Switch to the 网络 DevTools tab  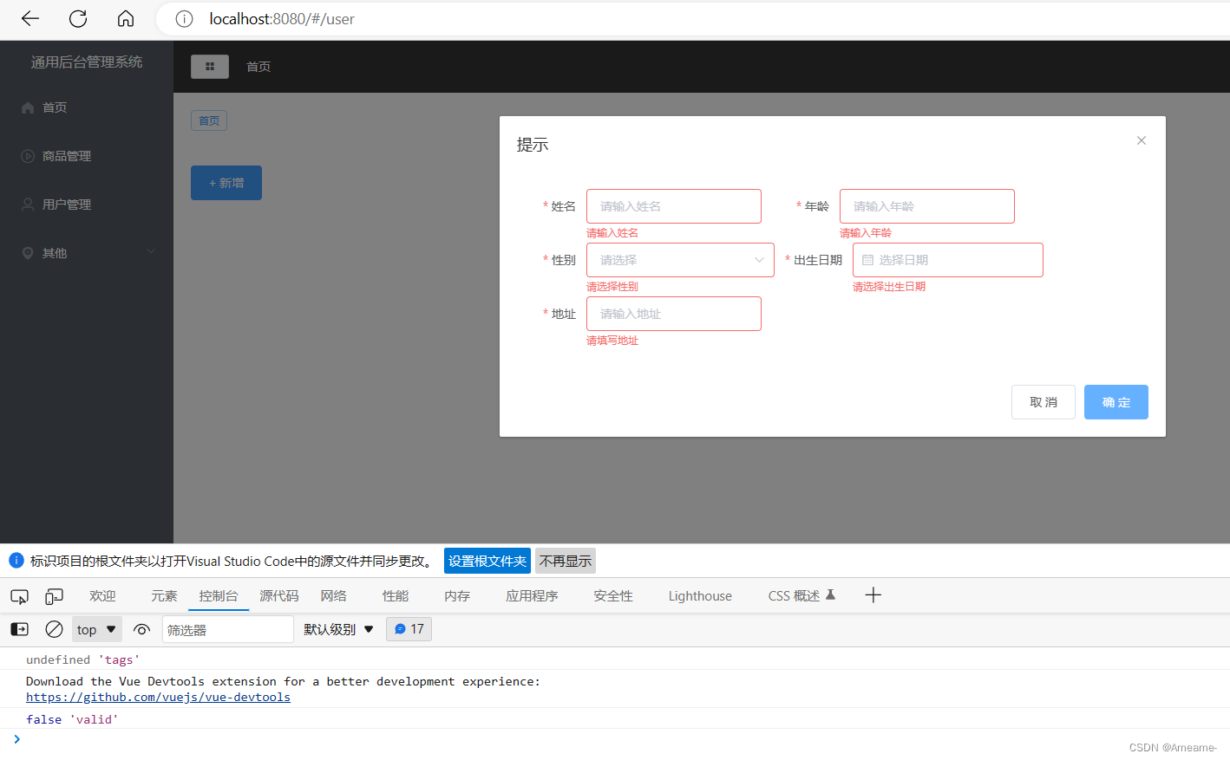(333, 596)
